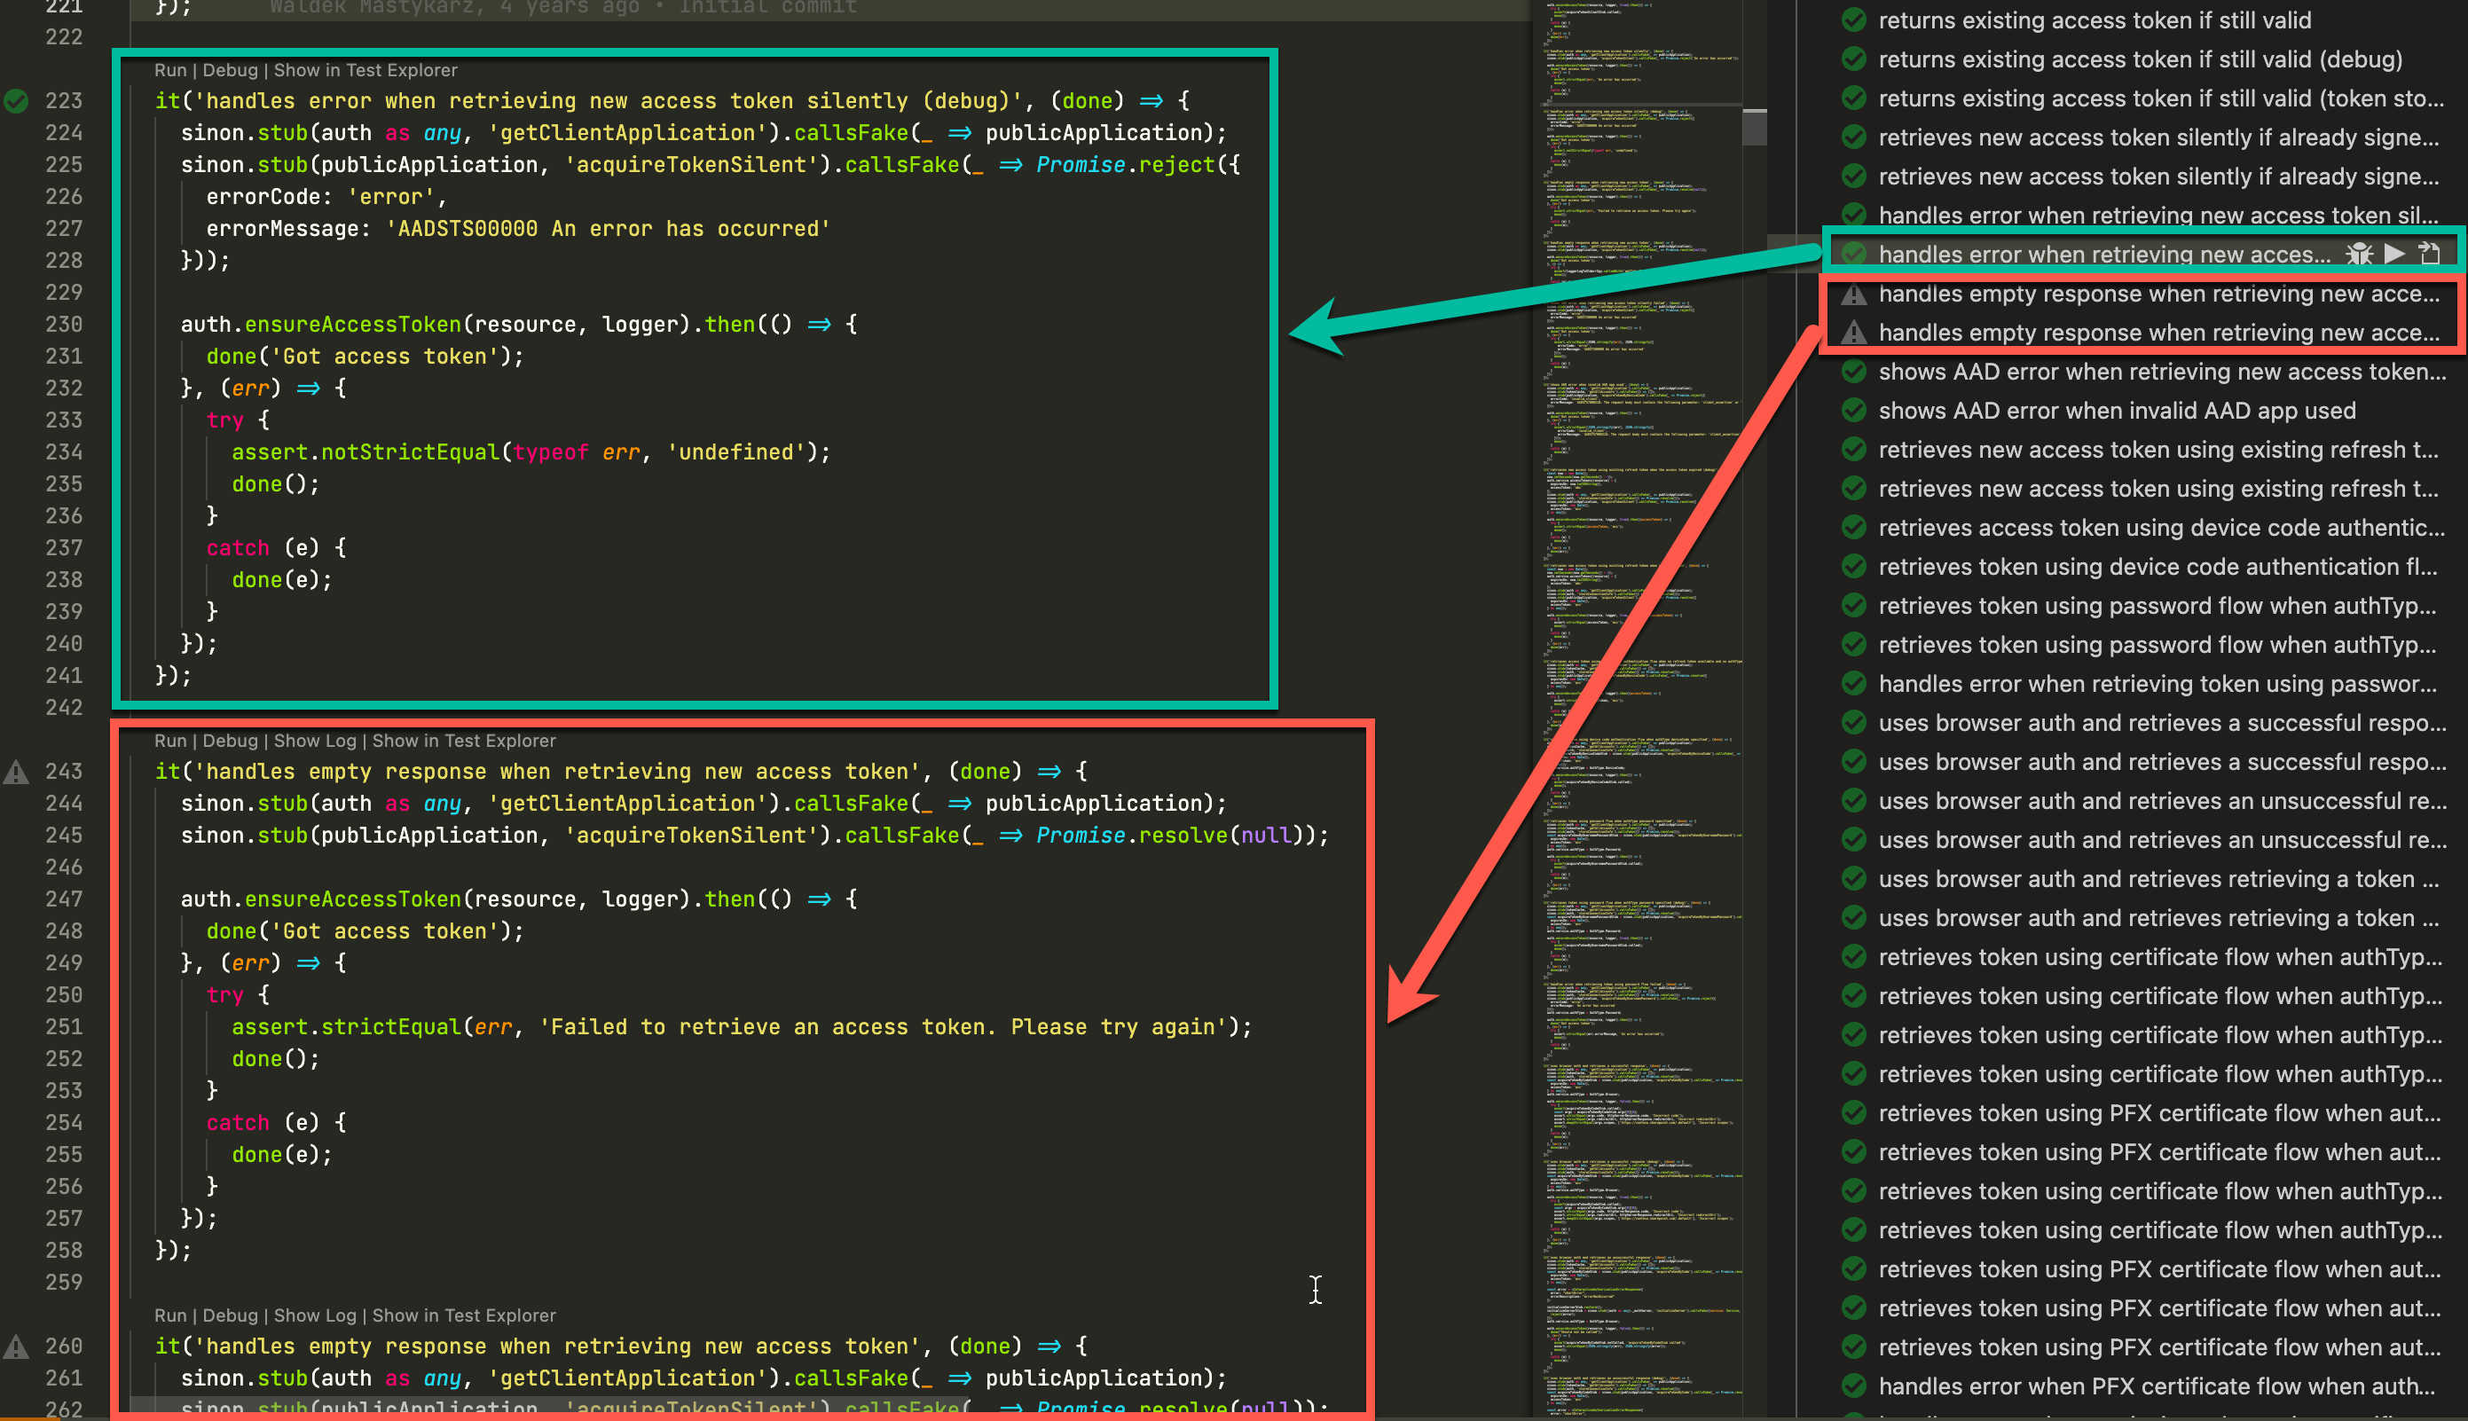Viewport: 2468px width, 1421px height.
Task: Click the code minimap preview
Action: pyautogui.click(x=1641, y=710)
